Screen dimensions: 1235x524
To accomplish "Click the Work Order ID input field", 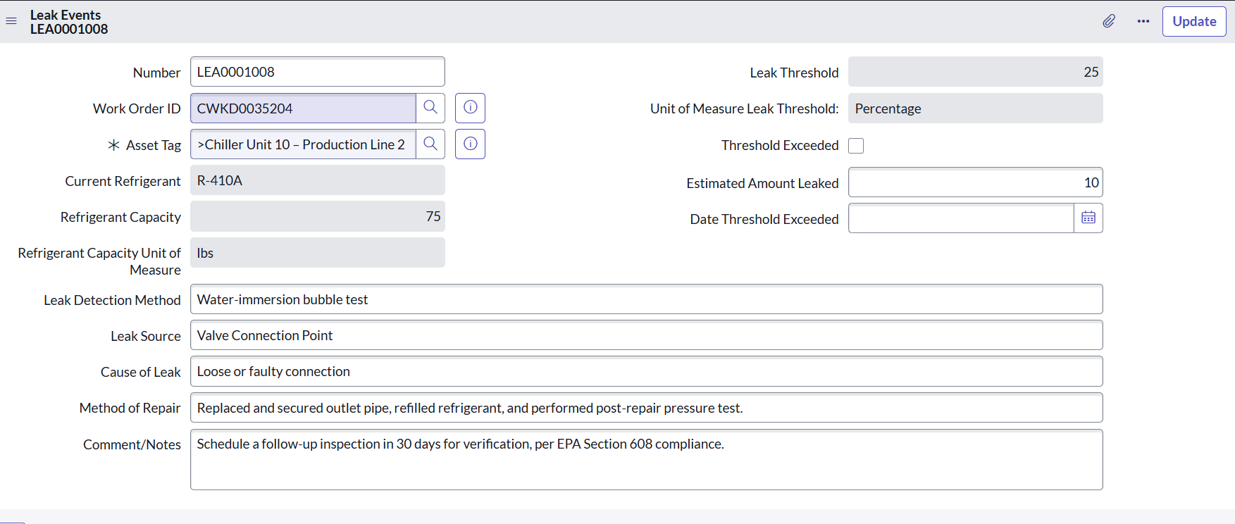I will coord(303,108).
